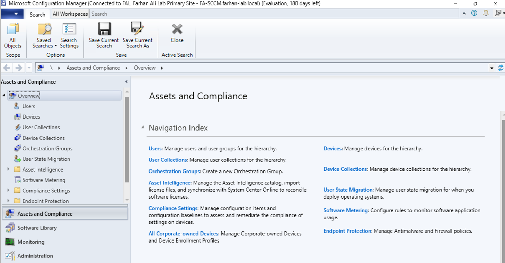Expand the Compliance Settings tree node
Screen dimensions: 505x263
(8, 191)
